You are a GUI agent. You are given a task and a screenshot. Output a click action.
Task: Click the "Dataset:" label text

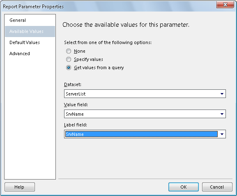(73, 84)
